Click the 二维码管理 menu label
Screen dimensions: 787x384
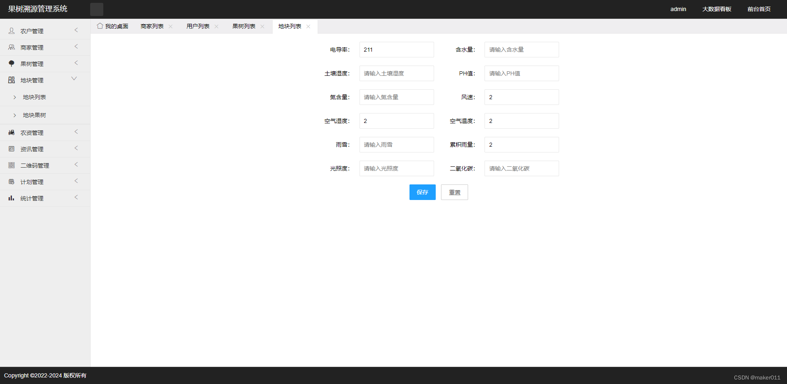click(x=35, y=166)
